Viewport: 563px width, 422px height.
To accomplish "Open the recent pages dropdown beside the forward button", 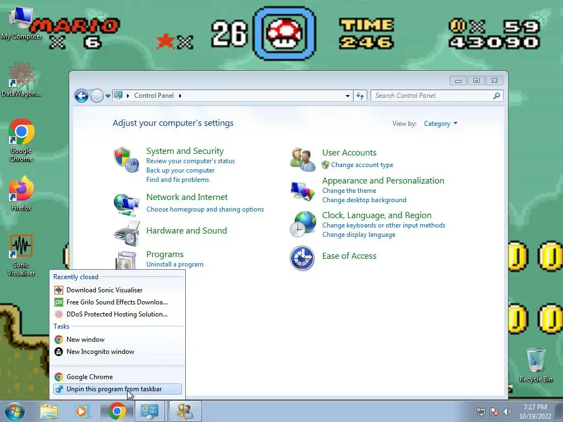I will click(108, 96).
